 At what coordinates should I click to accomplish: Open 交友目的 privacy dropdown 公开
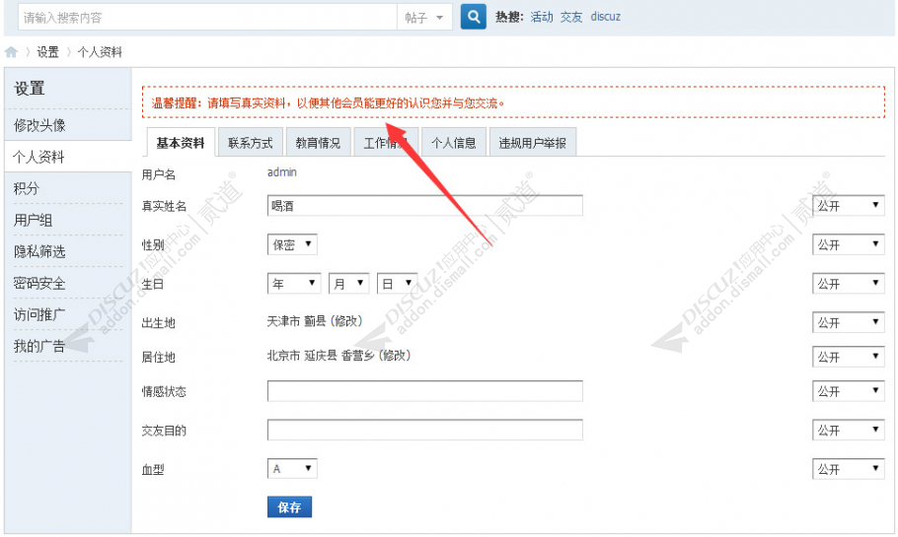[849, 430]
